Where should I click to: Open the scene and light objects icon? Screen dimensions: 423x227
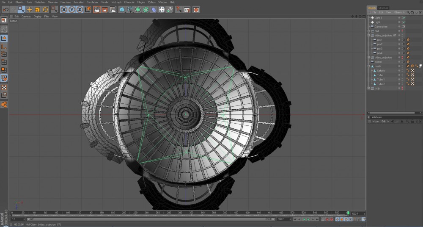click(x=162, y=10)
